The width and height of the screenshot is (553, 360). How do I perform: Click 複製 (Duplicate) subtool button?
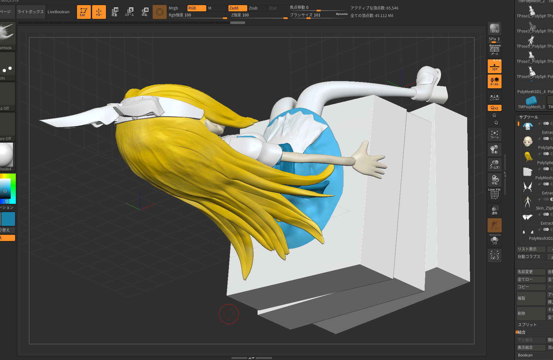coord(531,298)
